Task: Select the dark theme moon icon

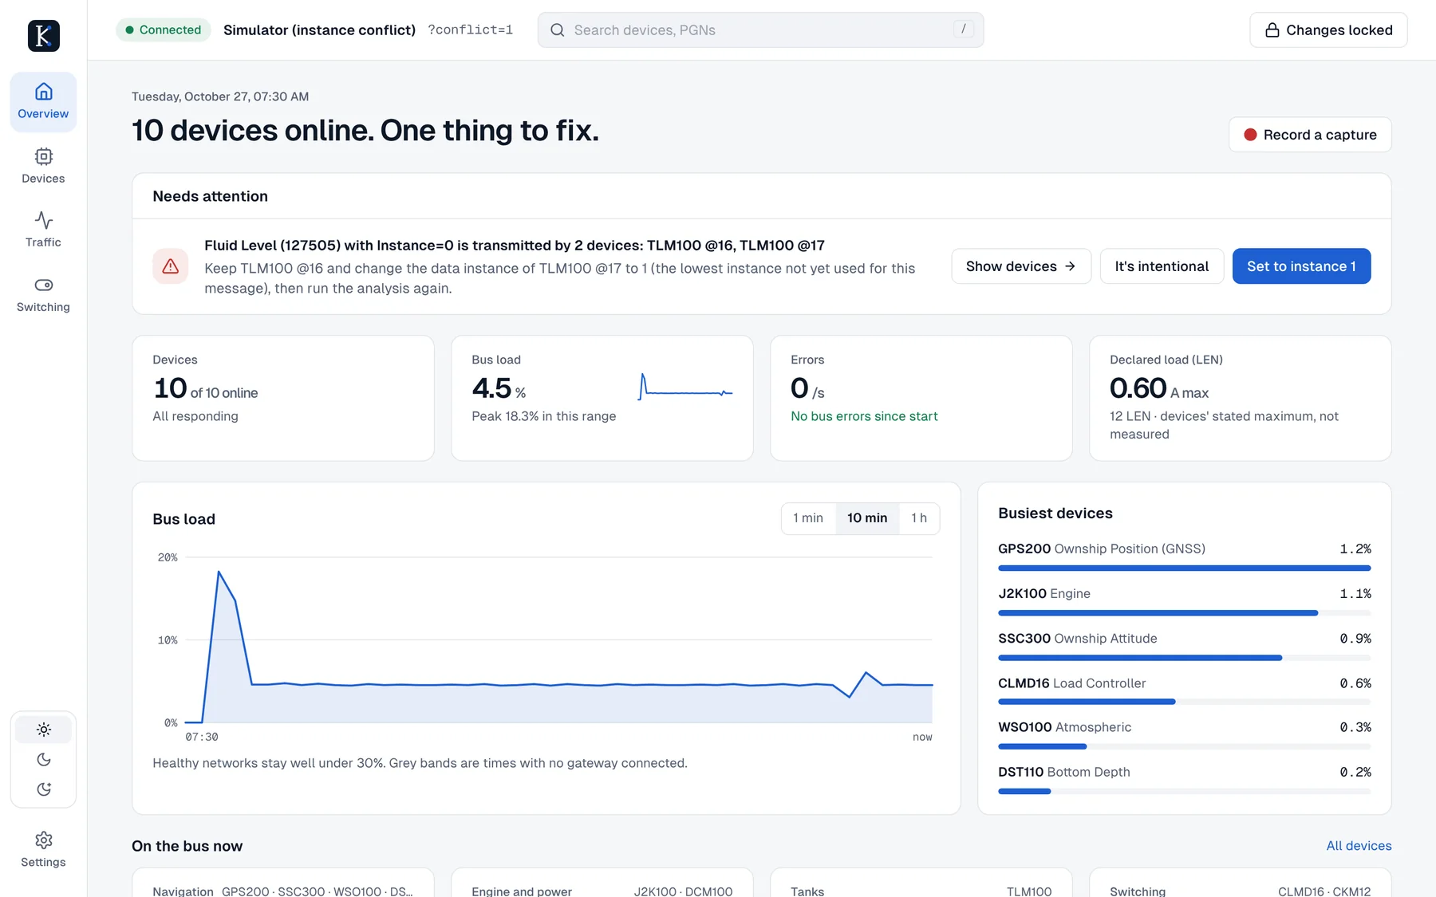Action: (44, 760)
